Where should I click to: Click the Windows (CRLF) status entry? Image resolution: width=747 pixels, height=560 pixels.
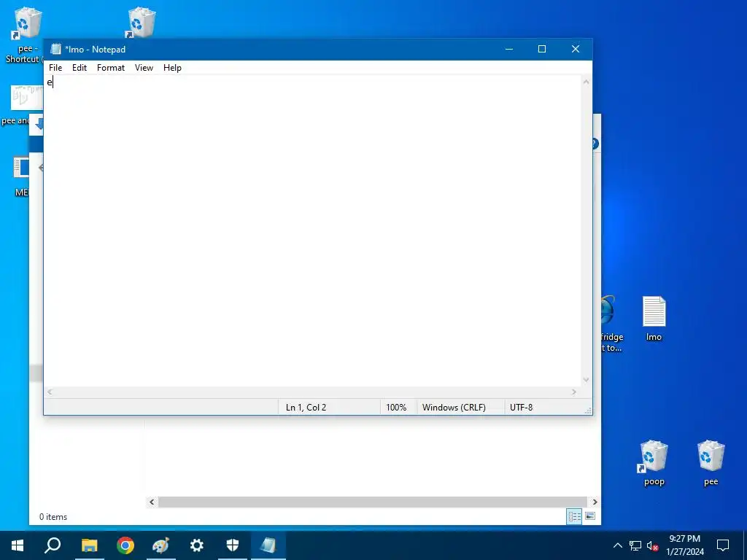coord(454,407)
